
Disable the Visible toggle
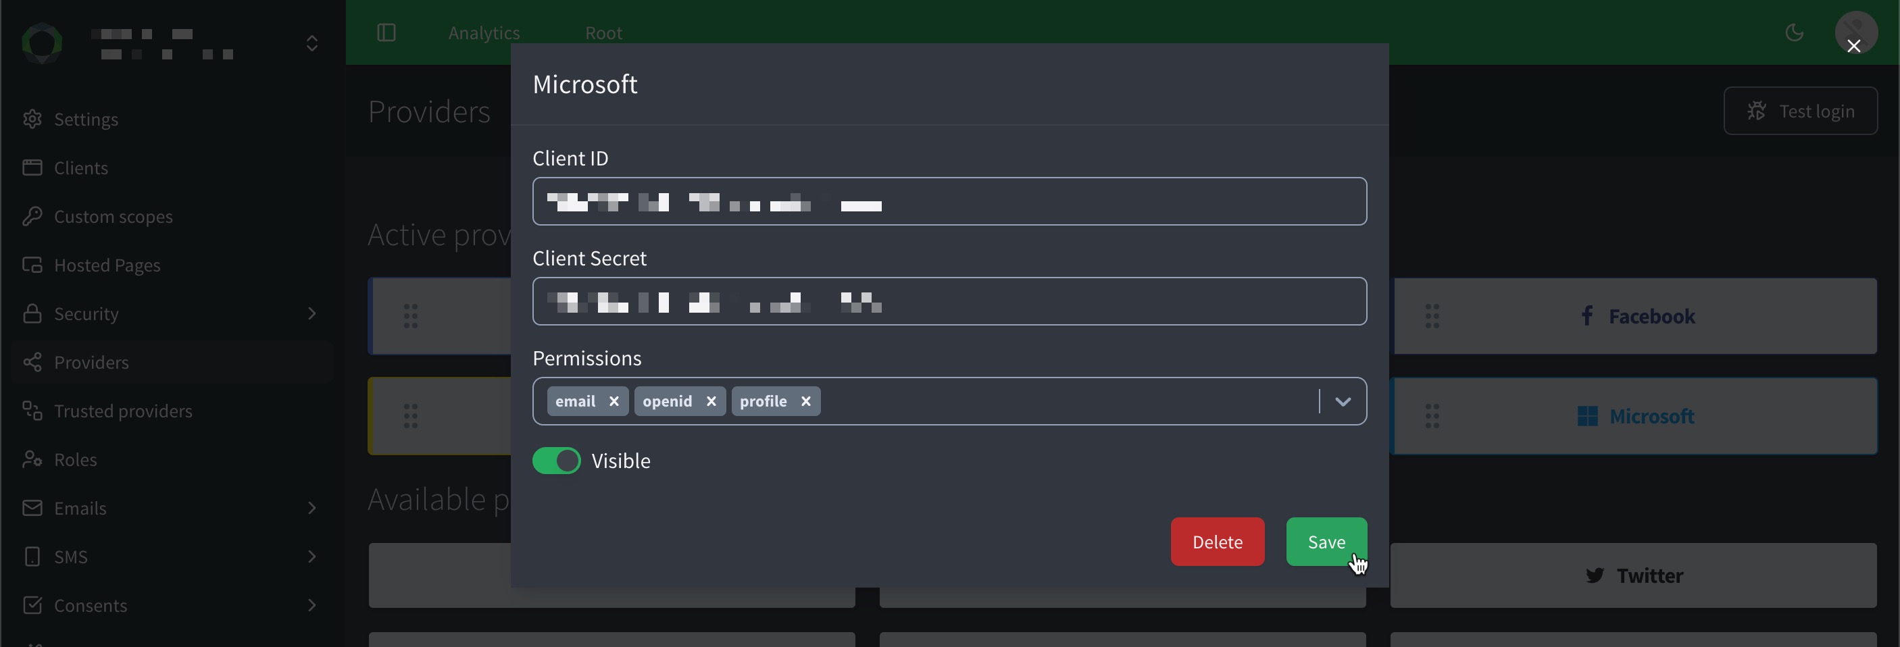coord(556,461)
